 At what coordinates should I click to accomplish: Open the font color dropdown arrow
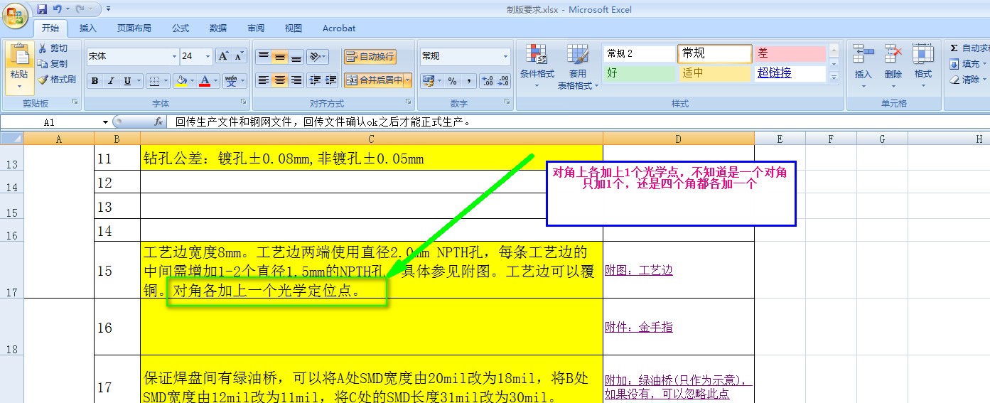216,81
